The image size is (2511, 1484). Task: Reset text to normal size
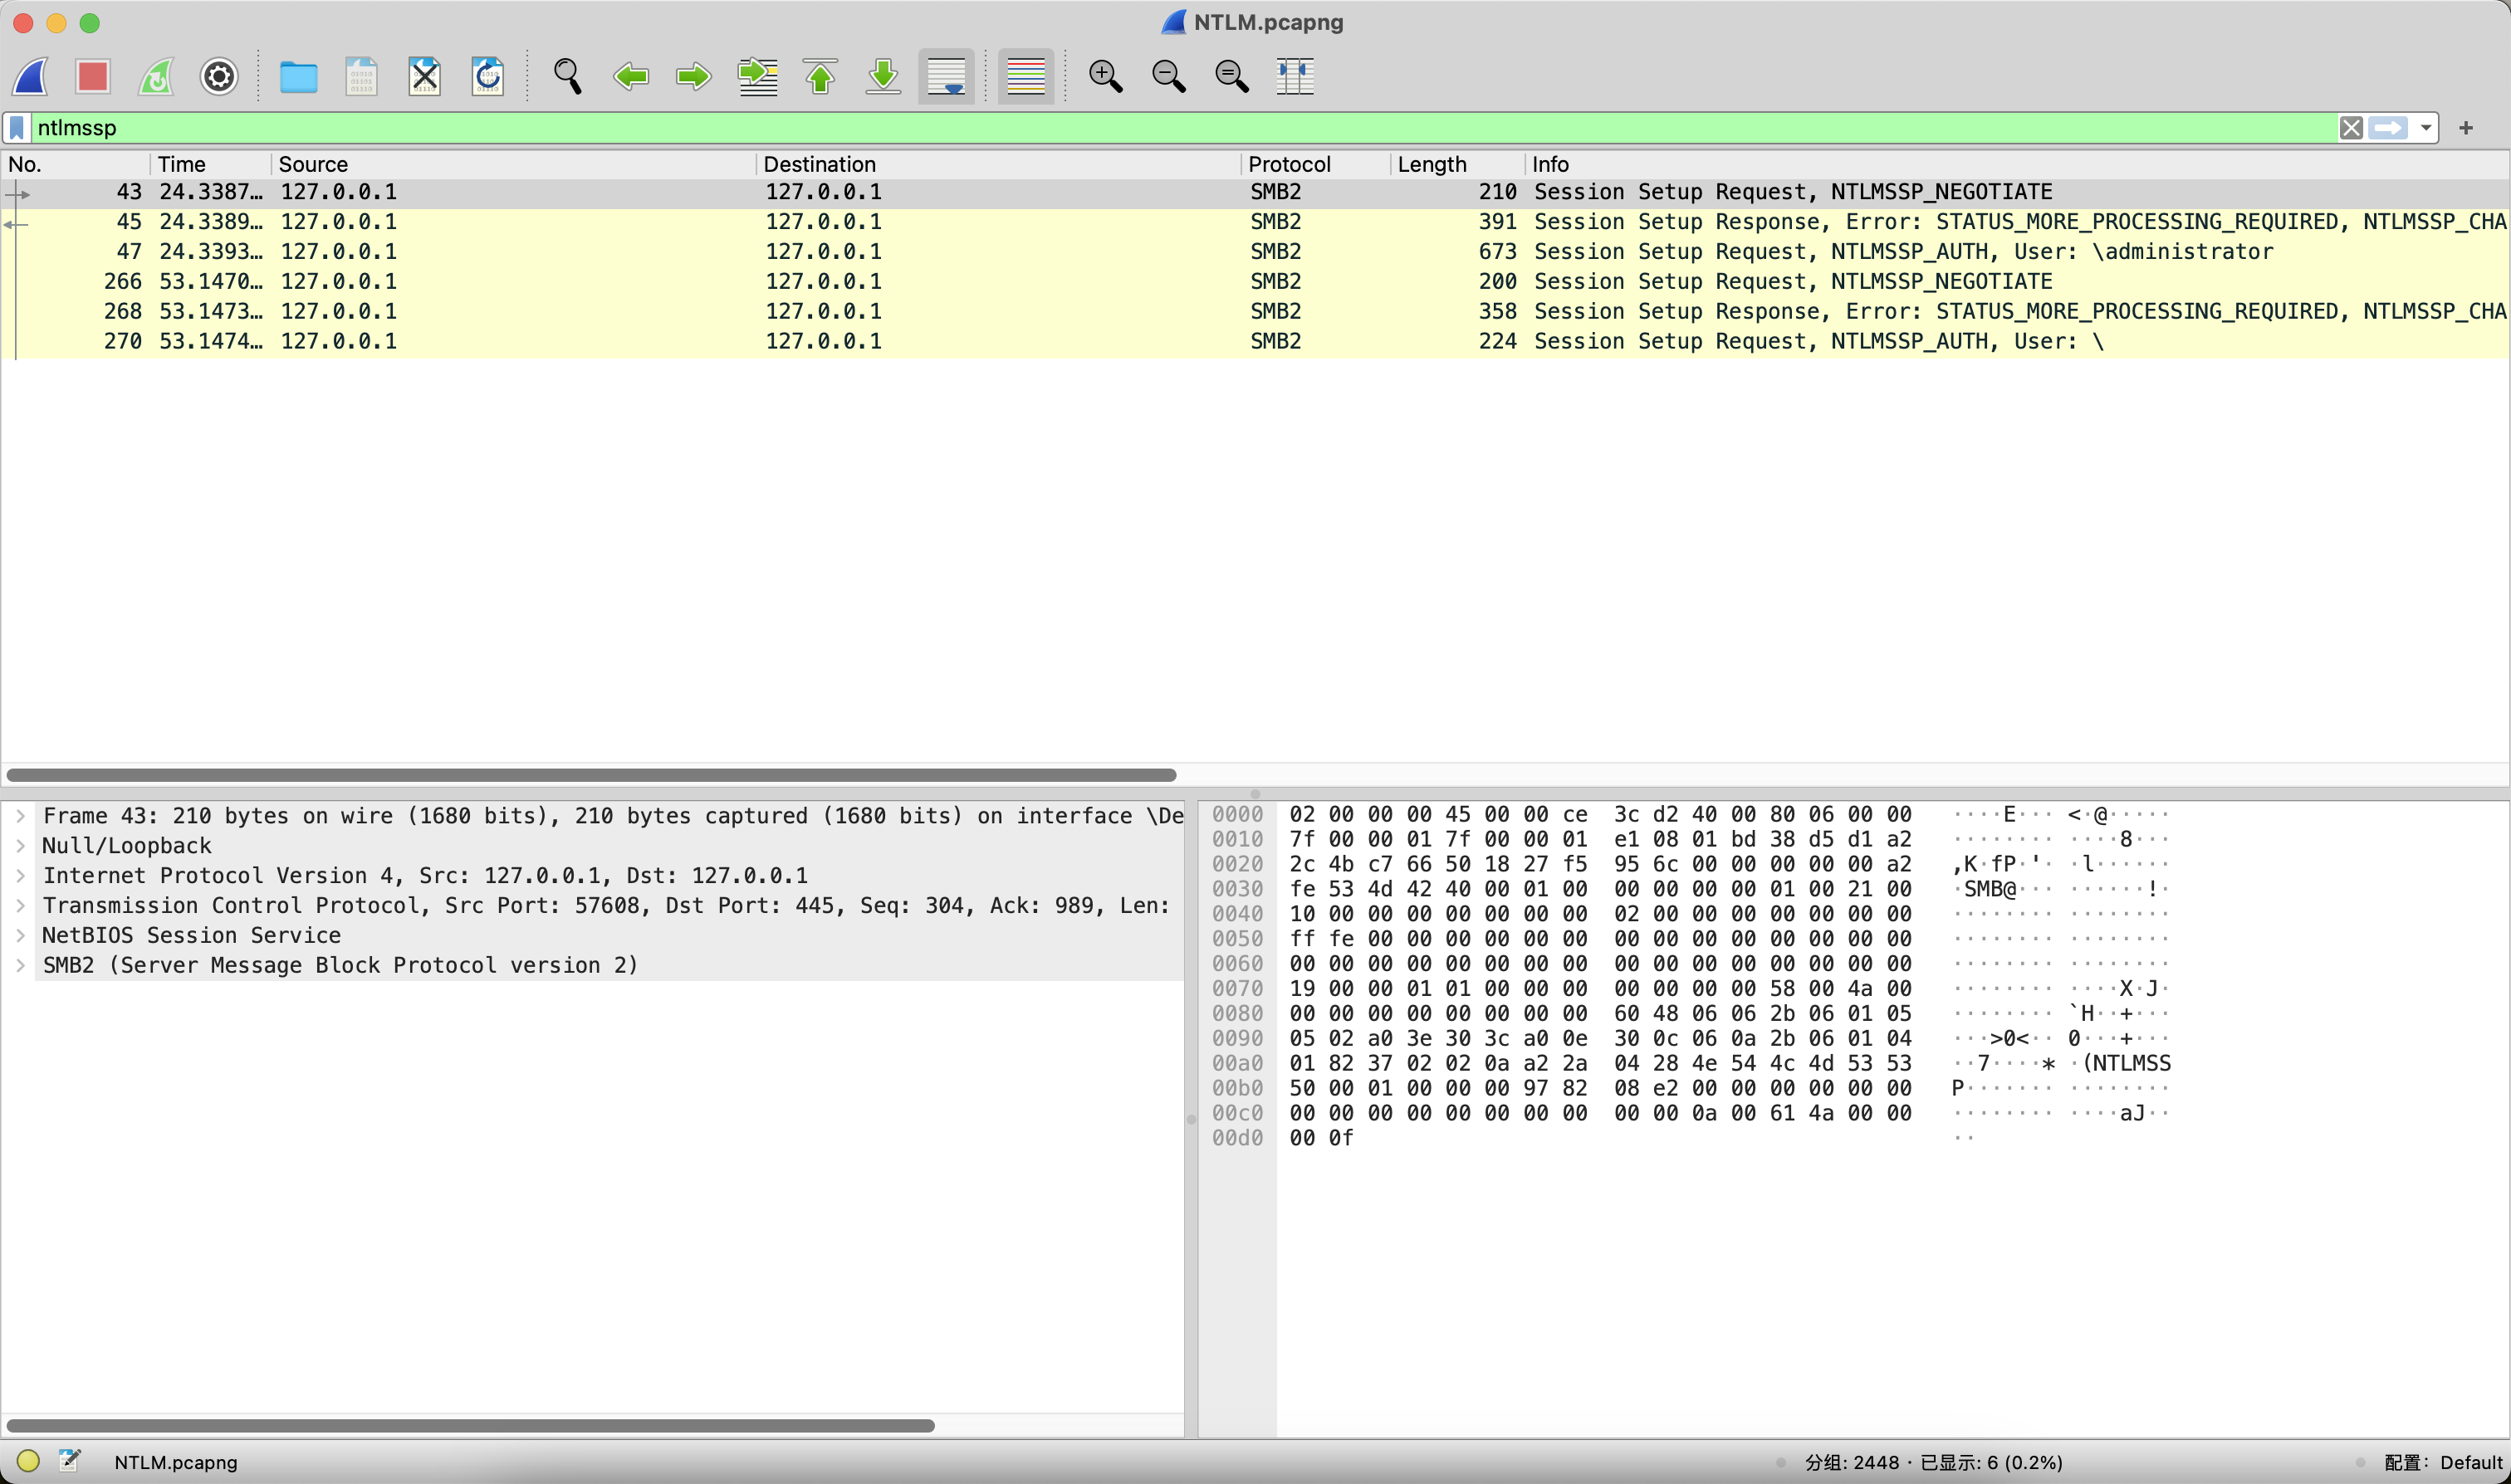tap(1231, 77)
